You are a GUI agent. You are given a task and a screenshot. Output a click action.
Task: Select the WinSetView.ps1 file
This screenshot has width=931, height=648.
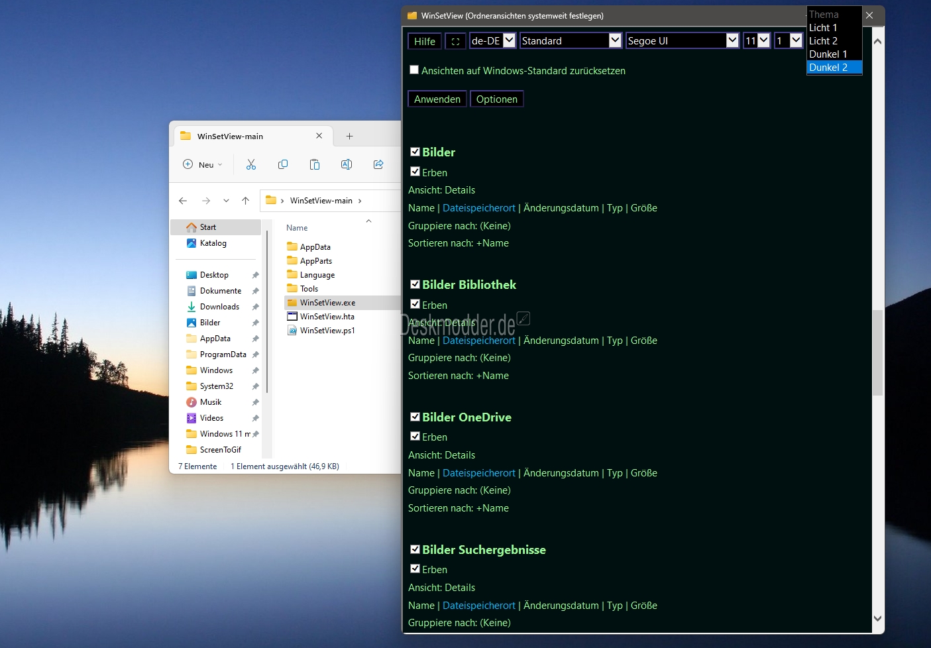327,331
